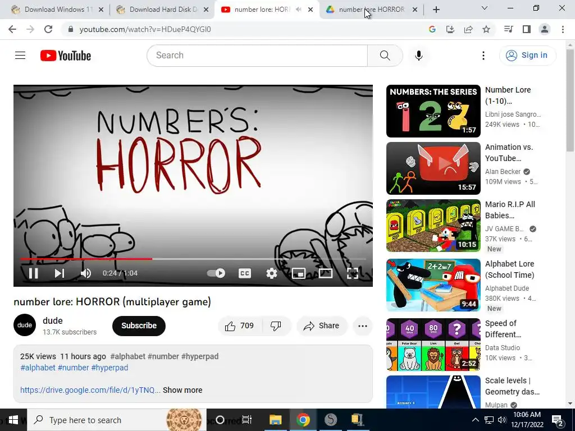Share this page from address bar
Viewport: 575px width, 431px height.
point(468,29)
